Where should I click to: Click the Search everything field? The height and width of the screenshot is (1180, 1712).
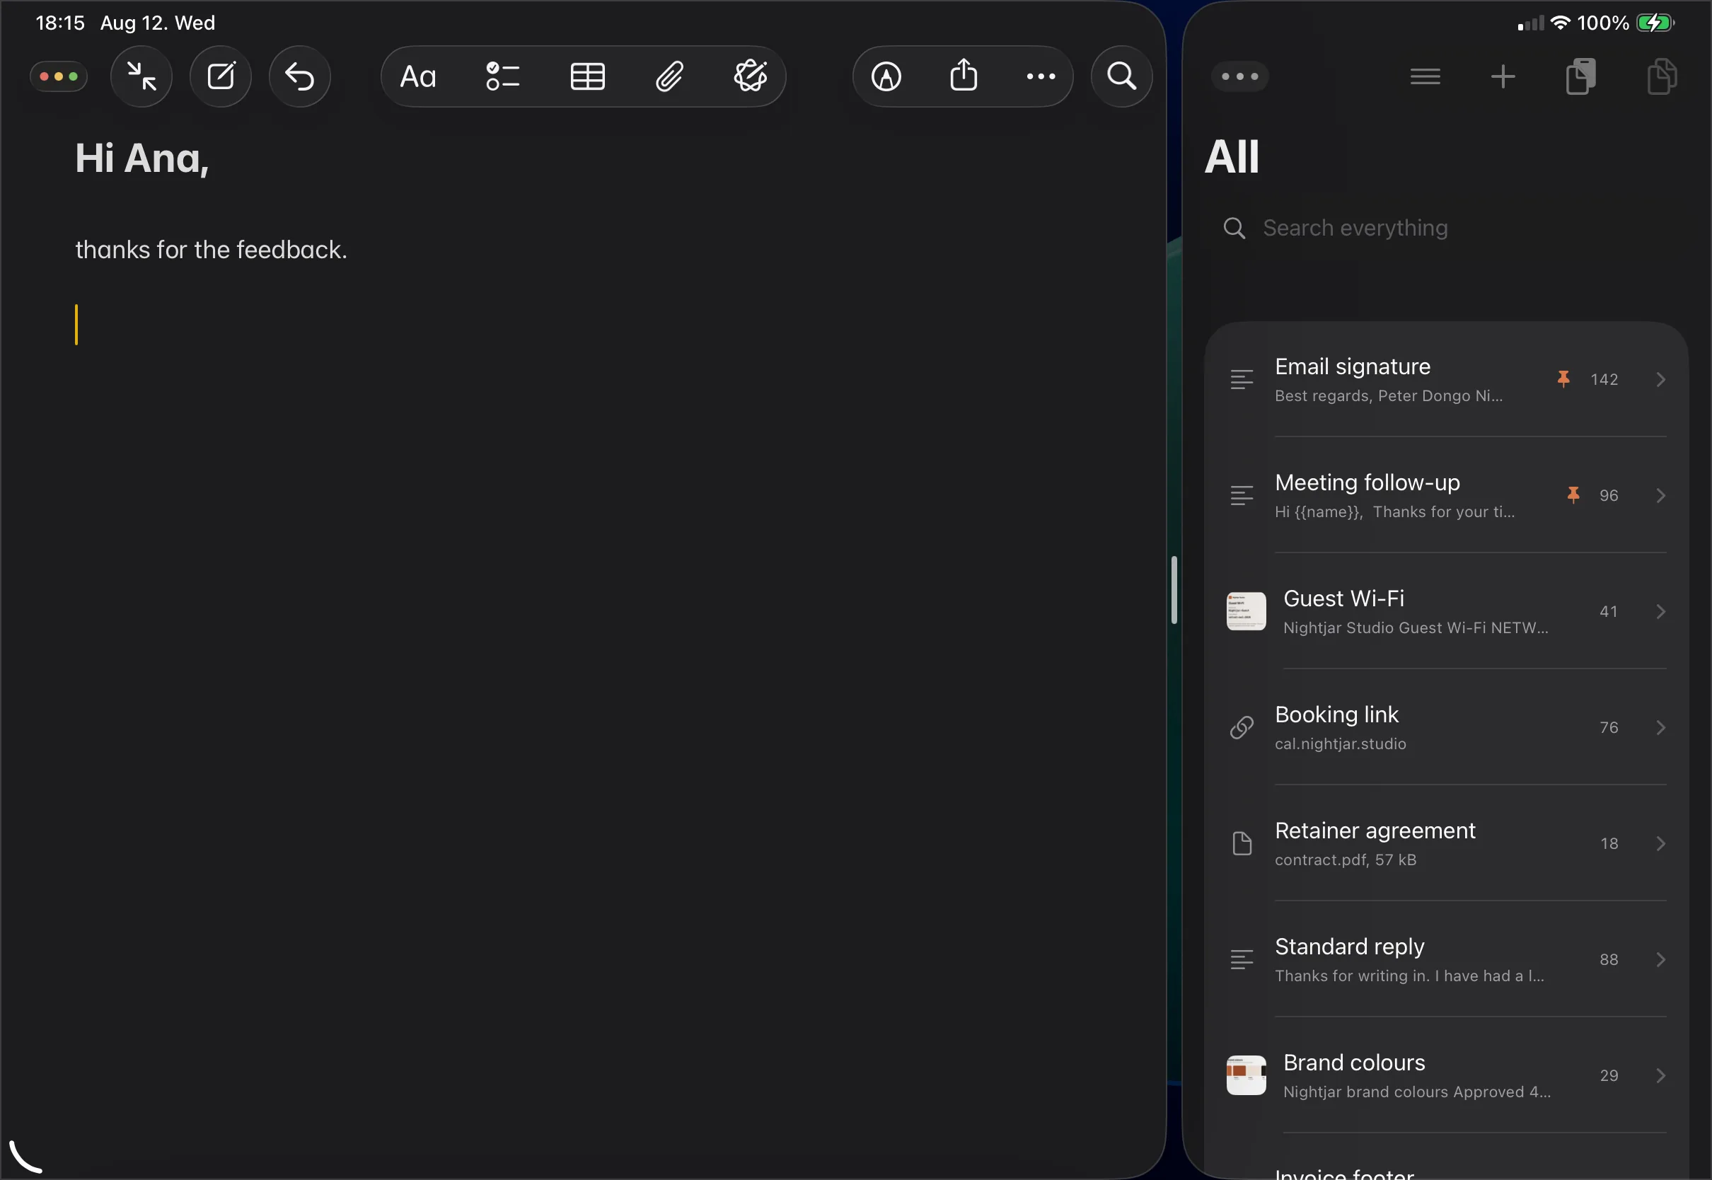click(x=1445, y=228)
